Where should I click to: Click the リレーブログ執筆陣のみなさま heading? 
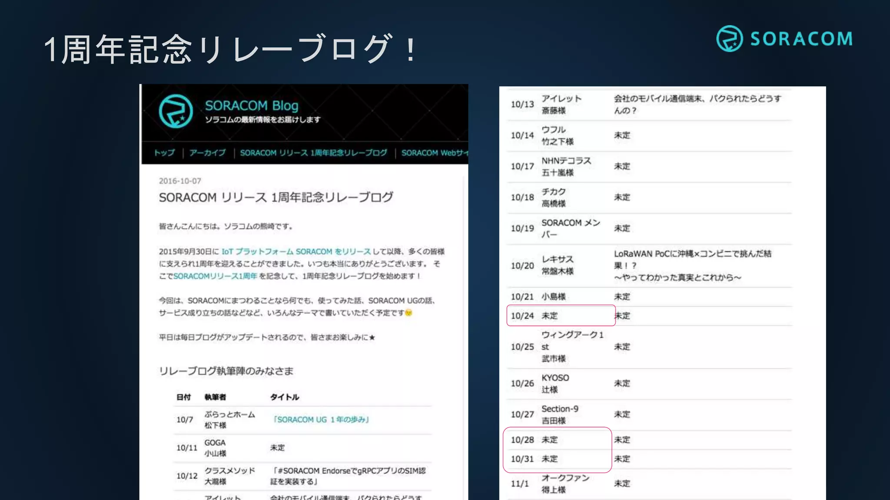click(226, 371)
